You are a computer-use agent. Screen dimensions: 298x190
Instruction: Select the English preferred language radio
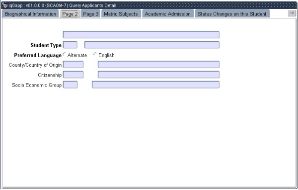click(x=95, y=54)
